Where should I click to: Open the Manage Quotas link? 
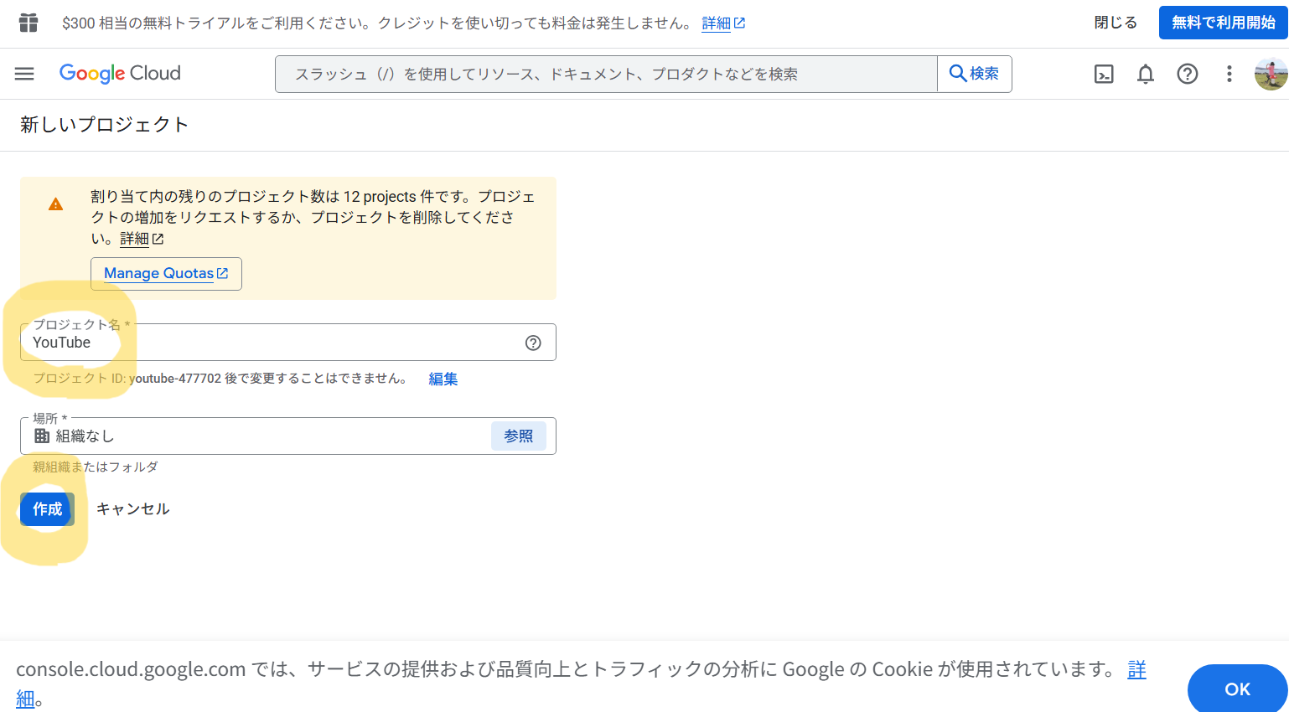tap(166, 274)
